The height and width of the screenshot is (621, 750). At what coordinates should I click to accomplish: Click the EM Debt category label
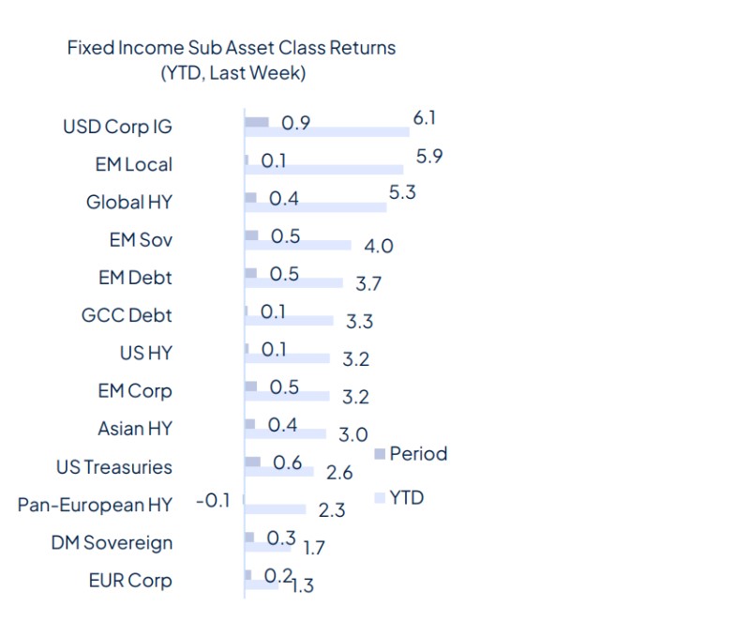[x=135, y=278]
